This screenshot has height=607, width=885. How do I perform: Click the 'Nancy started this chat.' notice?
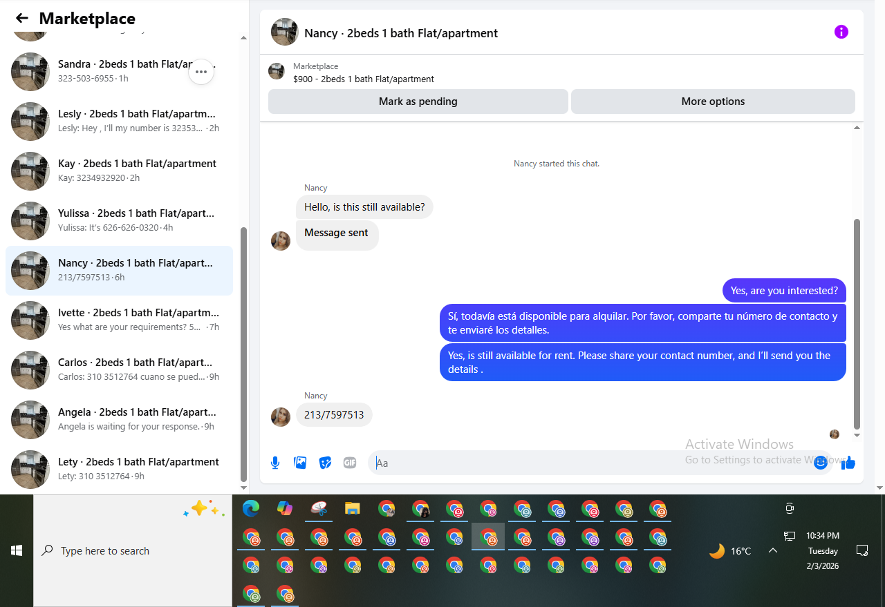click(557, 164)
